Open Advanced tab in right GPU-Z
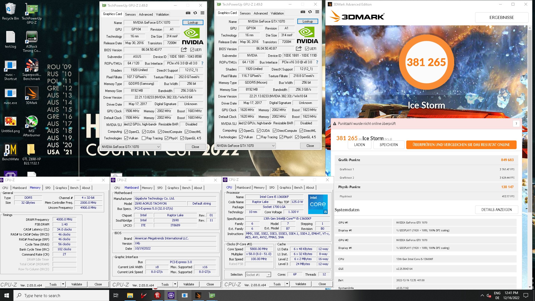 [x=261, y=13]
